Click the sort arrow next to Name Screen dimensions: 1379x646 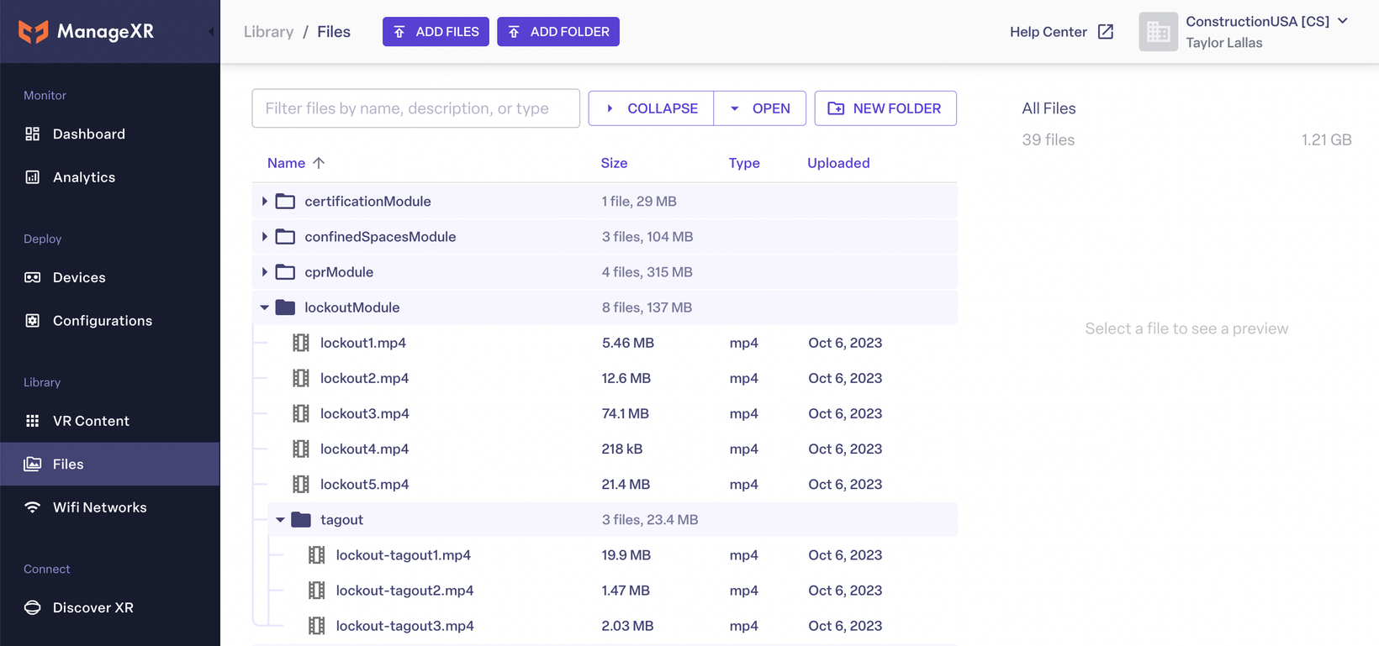(319, 163)
